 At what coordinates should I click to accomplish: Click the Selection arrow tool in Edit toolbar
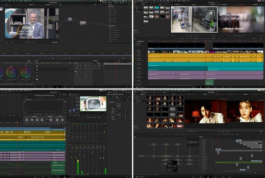[x=175, y=39]
